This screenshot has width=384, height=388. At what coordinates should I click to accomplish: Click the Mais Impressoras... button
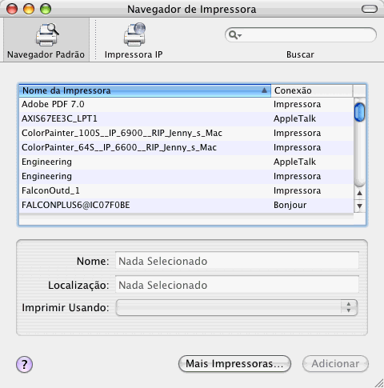click(x=234, y=363)
